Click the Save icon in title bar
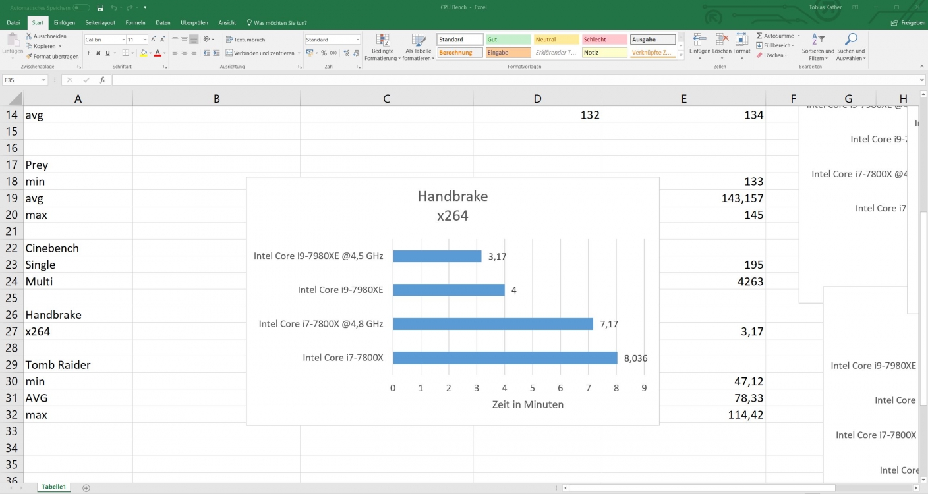Screen dimensions: 928x494 [x=100, y=7]
